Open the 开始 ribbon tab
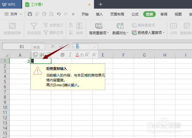This screenshot has height=138, width=192. tap(85, 14)
